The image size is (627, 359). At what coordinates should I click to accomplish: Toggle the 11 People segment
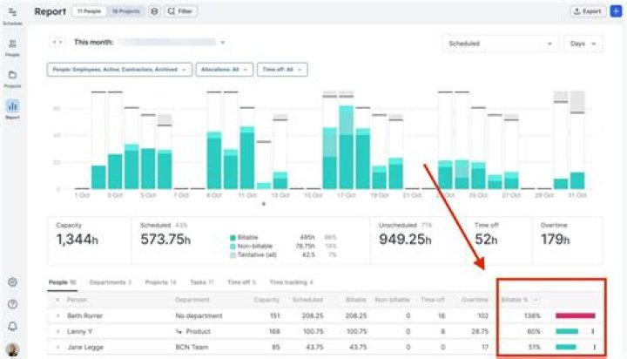point(89,11)
